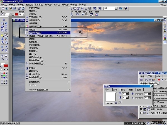This screenshot has width=167, height=125.
Task: Click the brush shape preview box
Action: [110, 96]
